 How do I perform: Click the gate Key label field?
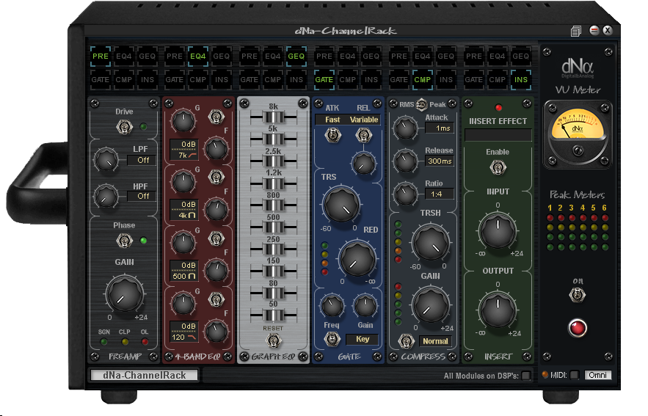[363, 339]
